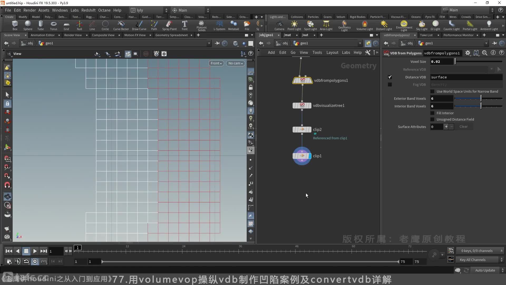Screen dimensions: 506x285
Task: Open the Render menu
Action: tap(30, 10)
